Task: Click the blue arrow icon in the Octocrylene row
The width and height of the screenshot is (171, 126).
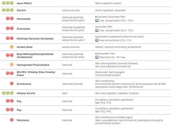Action: [97, 30]
